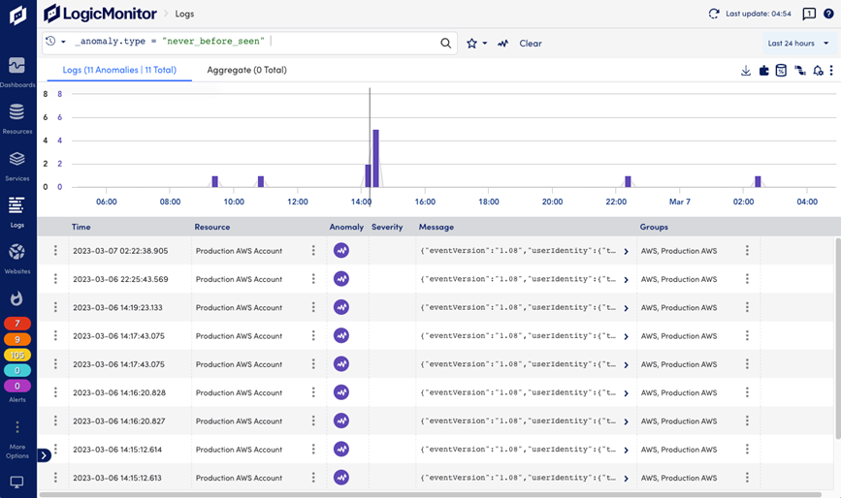Show the 9 error alerts badge
The image size is (841, 498).
pos(17,339)
